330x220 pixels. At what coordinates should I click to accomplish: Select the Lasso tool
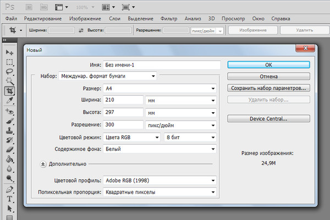coord(9,71)
